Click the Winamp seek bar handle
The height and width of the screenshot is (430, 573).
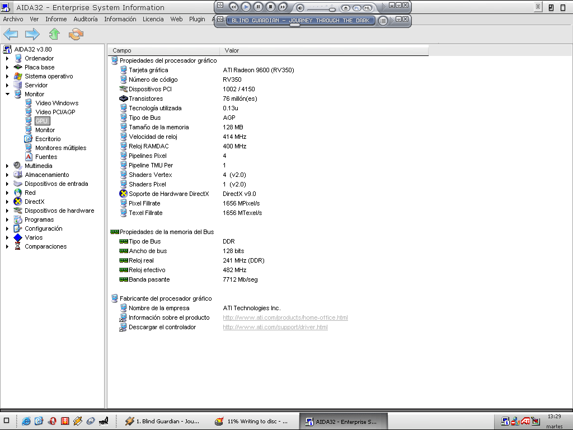294,25
